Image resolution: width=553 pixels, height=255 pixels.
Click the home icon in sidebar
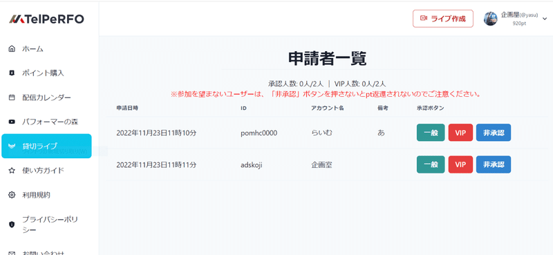12,48
